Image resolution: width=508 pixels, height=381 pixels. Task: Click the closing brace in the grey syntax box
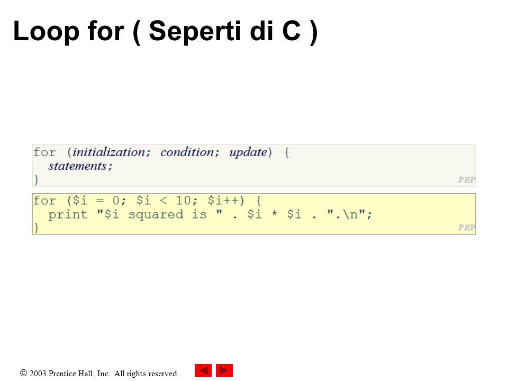click(x=37, y=179)
